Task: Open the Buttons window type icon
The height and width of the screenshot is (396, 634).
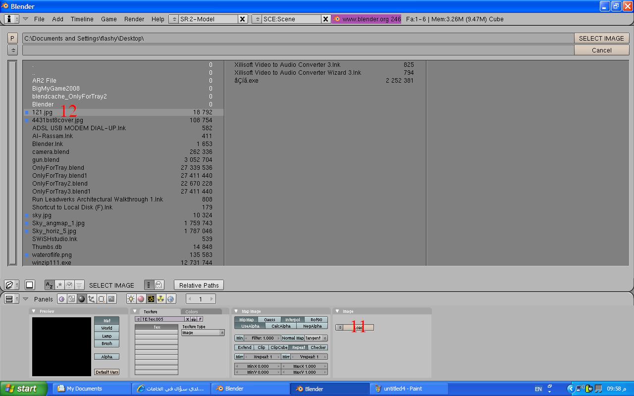Action: (x=11, y=299)
